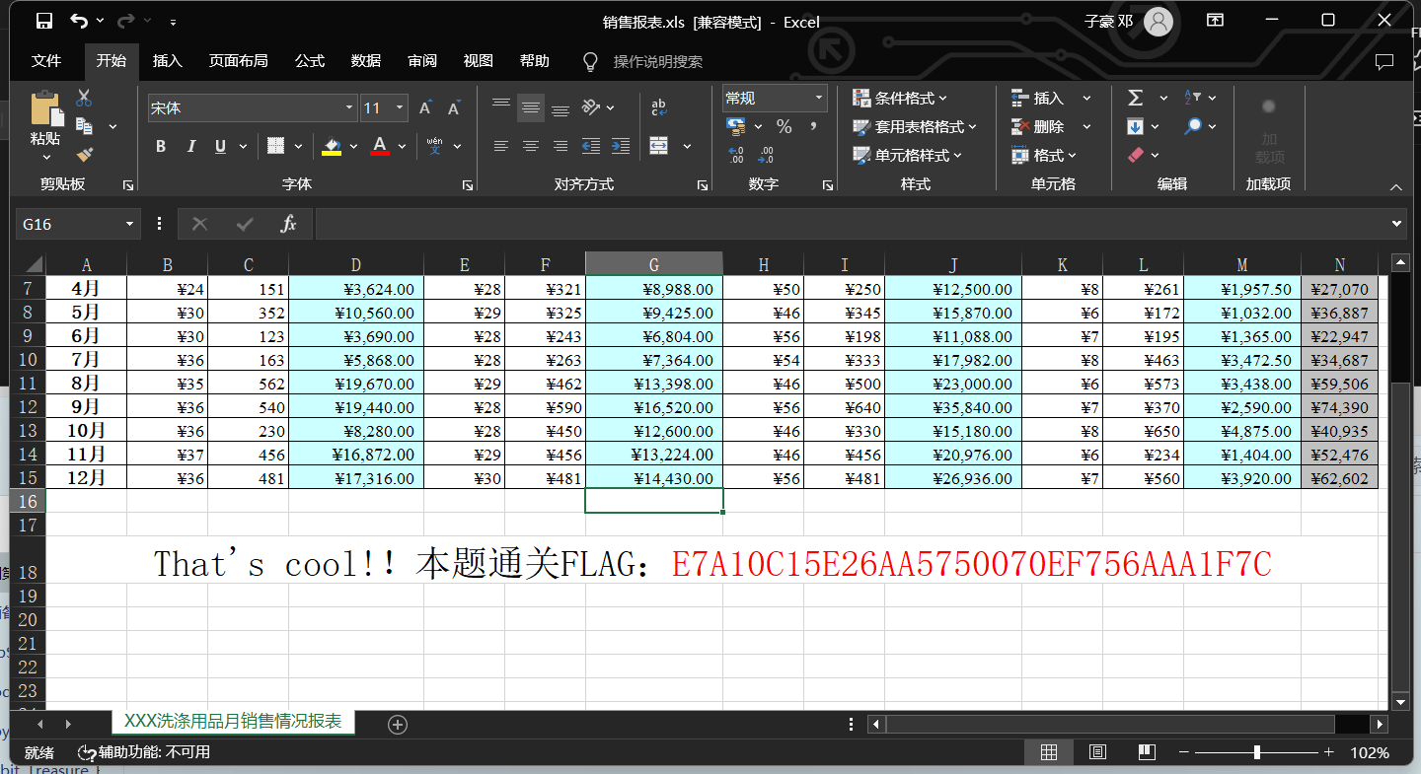The width and height of the screenshot is (1421, 774).
Task: Open the Font Name dropdown
Action: 347,106
